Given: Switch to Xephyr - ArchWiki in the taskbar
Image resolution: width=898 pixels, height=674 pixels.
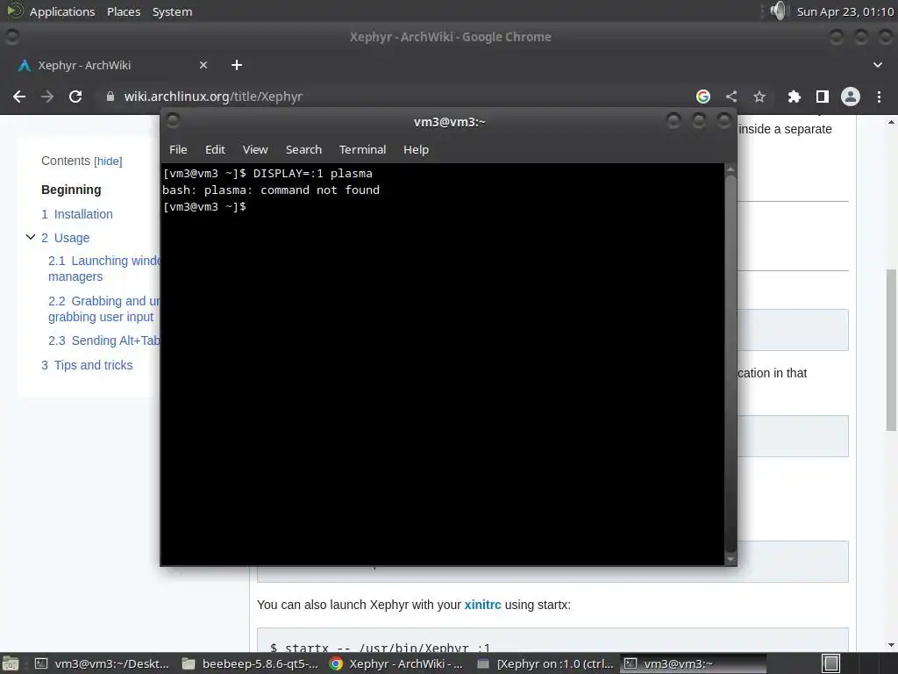Looking at the screenshot, I should 397,663.
